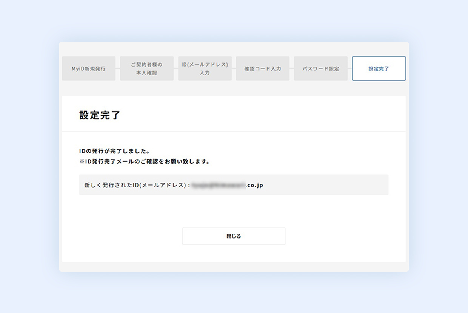468x313 pixels.
Task: Click the 設定完了 page heading
Action: pos(100,115)
